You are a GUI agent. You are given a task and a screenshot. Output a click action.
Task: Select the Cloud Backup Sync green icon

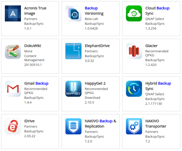tap(134, 14)
